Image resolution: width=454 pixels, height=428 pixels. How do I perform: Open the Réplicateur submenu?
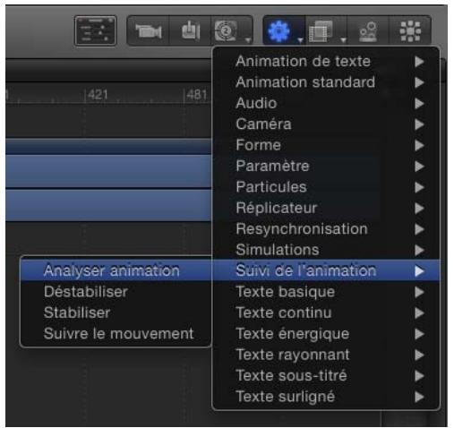326,208
